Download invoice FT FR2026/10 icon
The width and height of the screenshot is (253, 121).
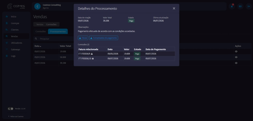93,58
